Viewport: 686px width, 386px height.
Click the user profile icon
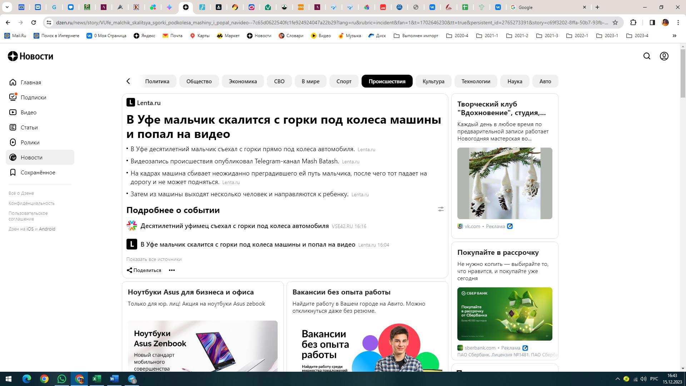pos(664,56)
